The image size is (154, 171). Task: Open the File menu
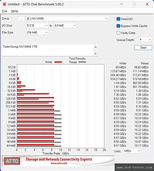tap(5, 11)
